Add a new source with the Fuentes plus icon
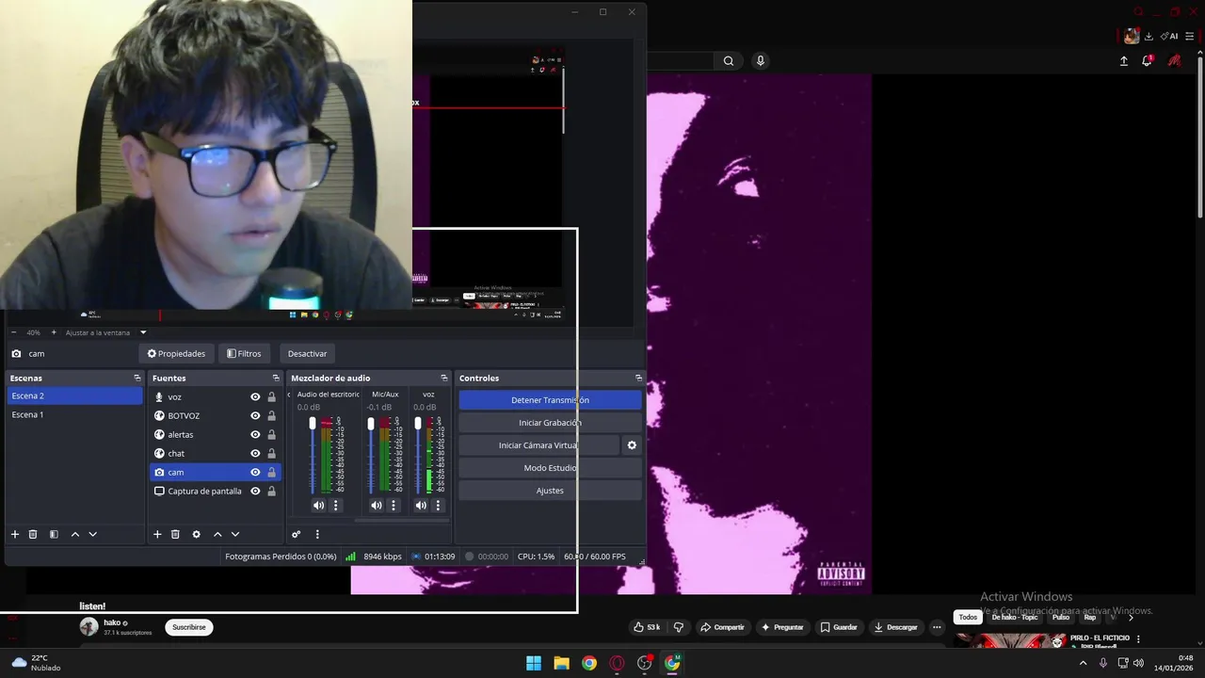 tap(157, 534)
